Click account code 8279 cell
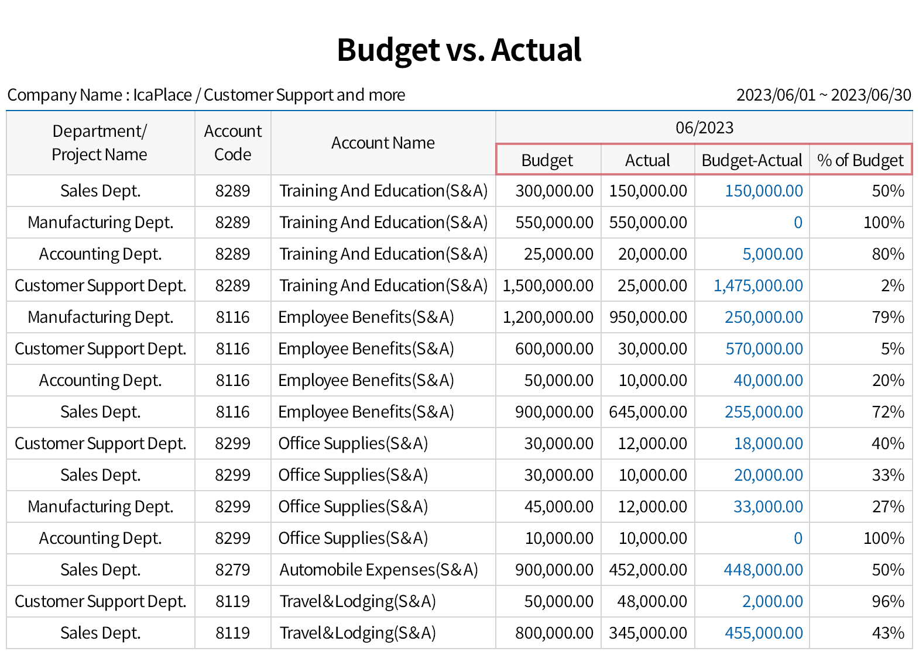This screenshot has width=919, height=655. pyautogui.click(x=232, y=570)
